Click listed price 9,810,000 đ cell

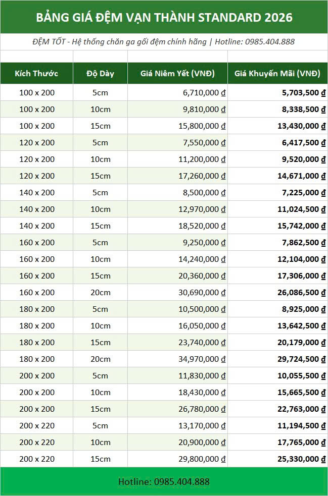click(177, 109)
